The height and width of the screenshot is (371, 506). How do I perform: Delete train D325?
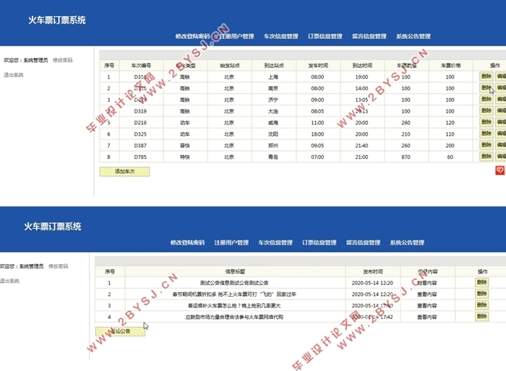[486, 134]
